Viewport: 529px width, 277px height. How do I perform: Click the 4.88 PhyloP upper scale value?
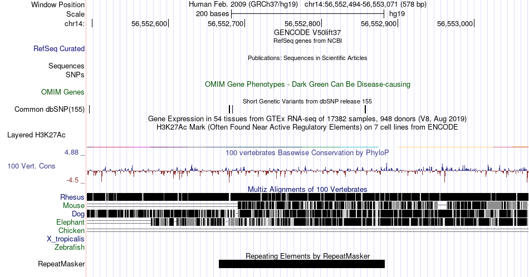point(71,152)
